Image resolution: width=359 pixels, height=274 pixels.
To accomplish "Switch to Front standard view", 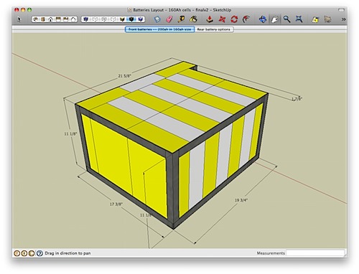I will [51, 19].
